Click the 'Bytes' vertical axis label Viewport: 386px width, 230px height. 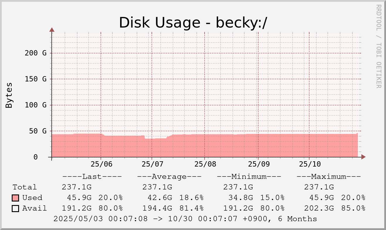pos(9,95)
